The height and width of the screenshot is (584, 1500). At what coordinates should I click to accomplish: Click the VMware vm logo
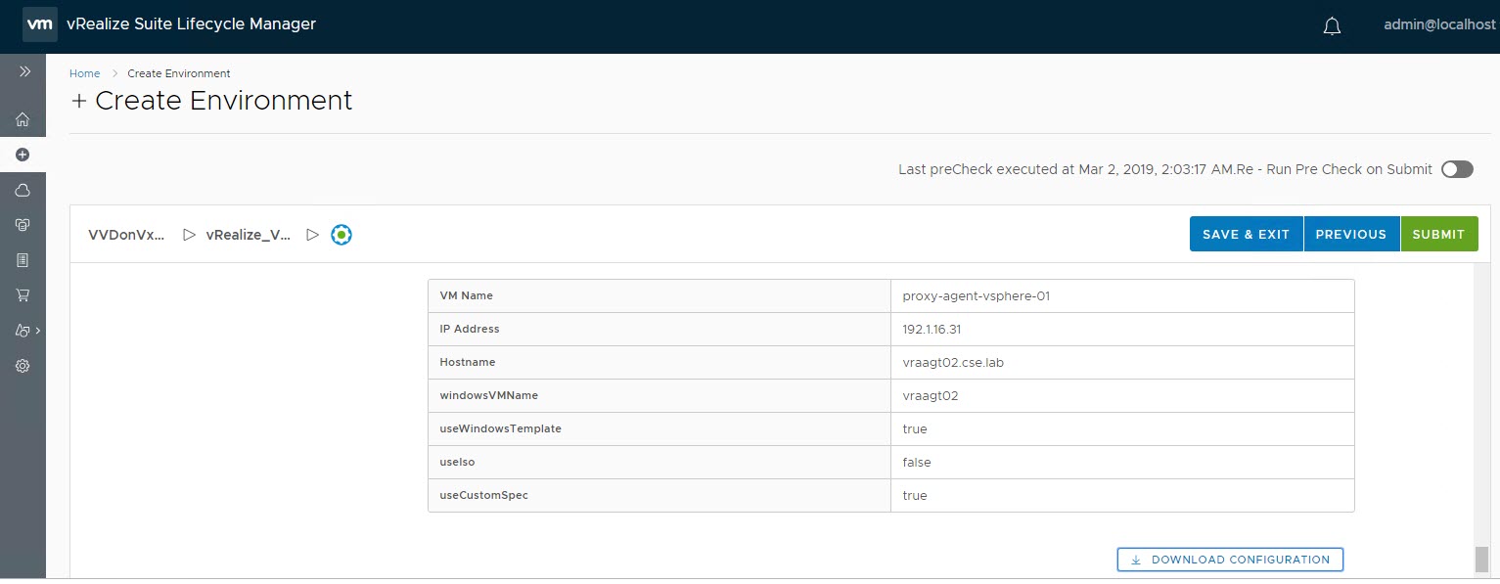tap(39, 24)
